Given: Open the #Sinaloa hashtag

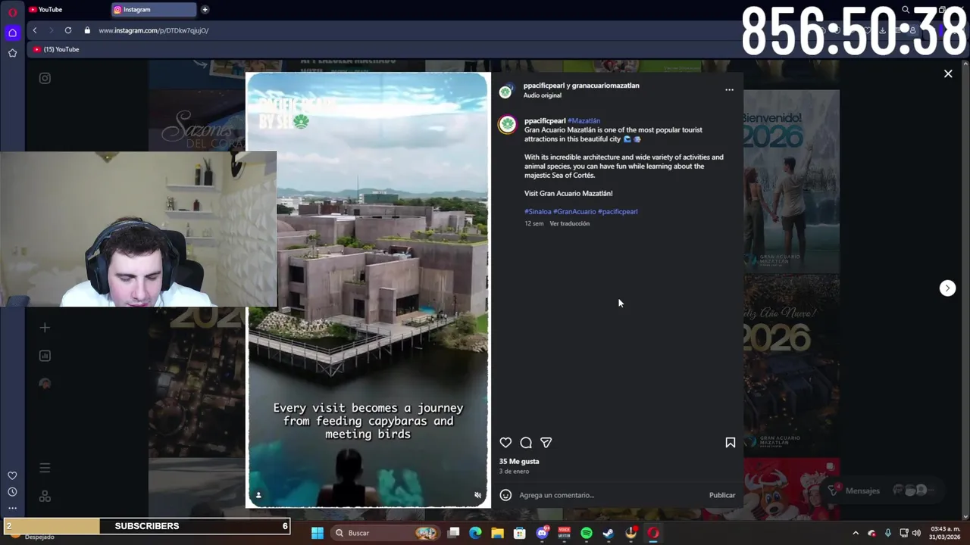Looking at the screenshot, I should pyautogui.click(x=537, y=212).
